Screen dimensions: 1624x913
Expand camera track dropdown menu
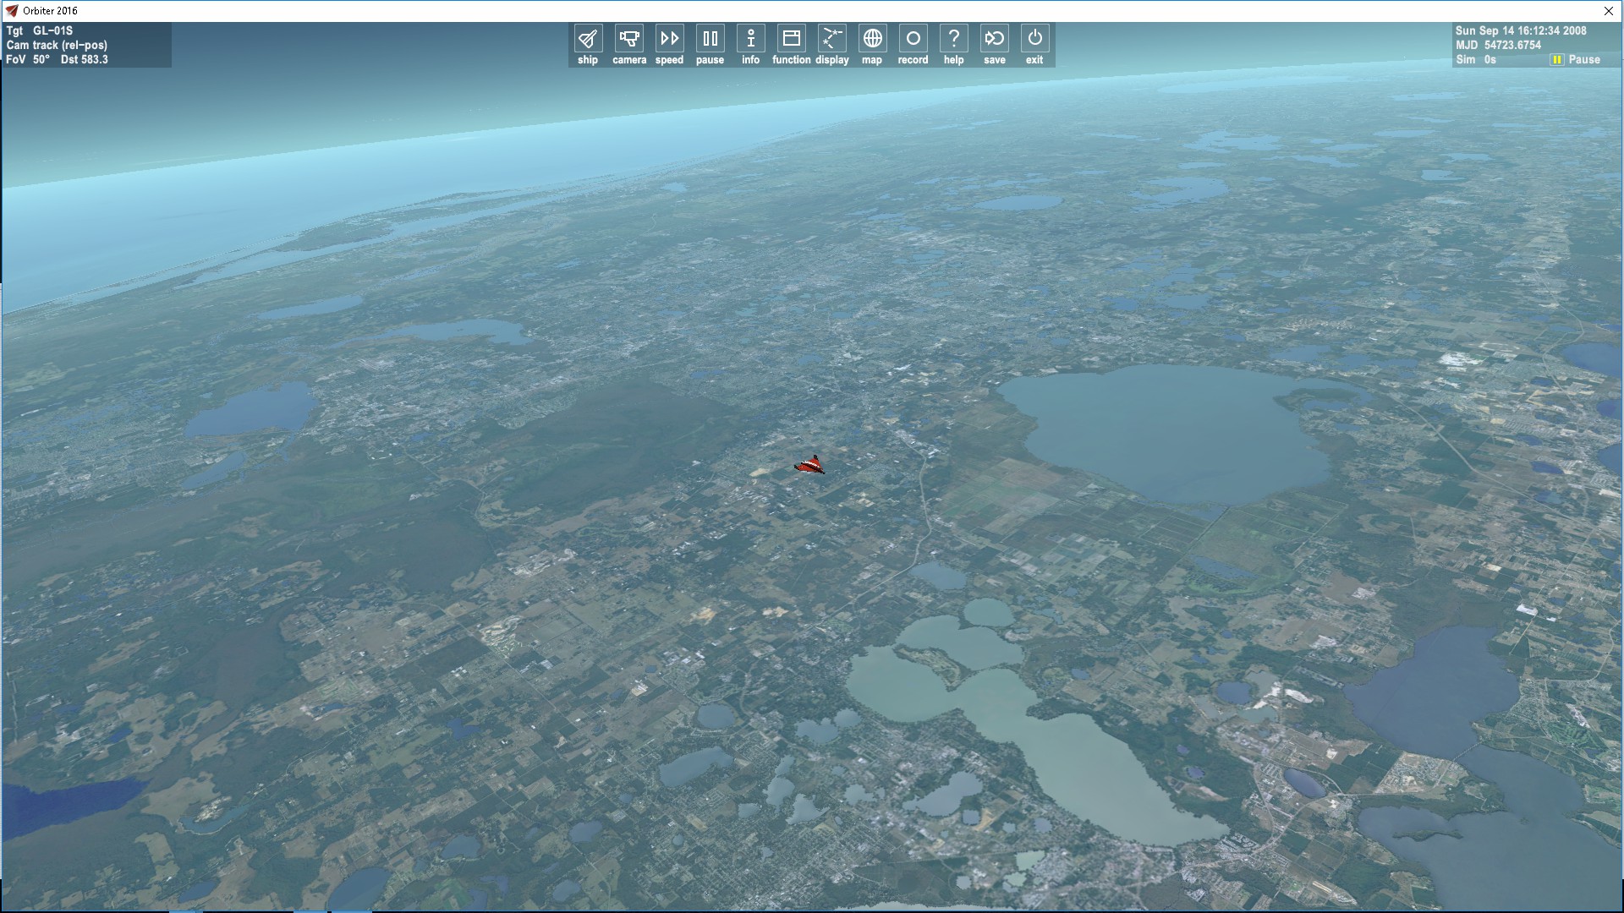[57, 45]
